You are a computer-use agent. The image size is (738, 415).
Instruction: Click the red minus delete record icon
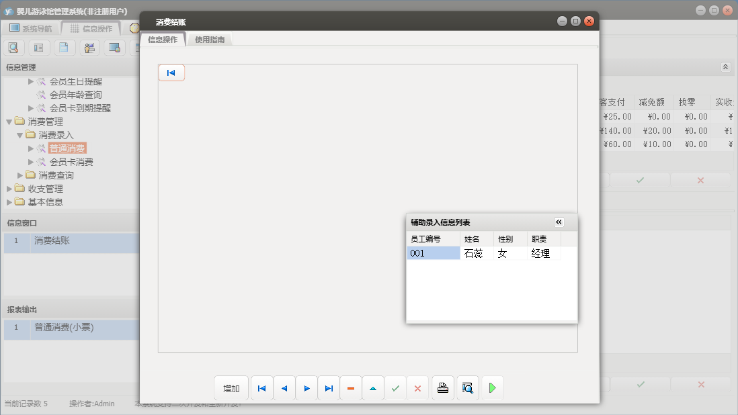point(351,388)
